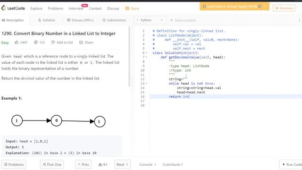302x170 pixels.
Task: Click code line 12 string assignment
Action: click(178, 79)
